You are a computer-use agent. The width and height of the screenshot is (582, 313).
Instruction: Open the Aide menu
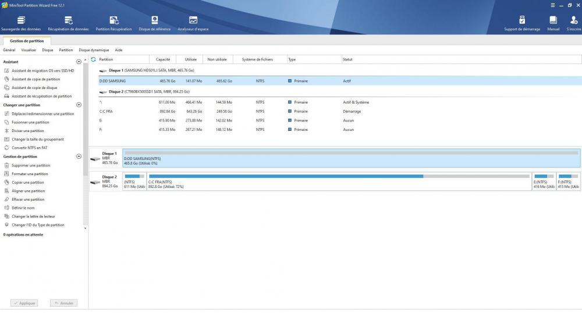pyautogui.click(x=118, y=50)
